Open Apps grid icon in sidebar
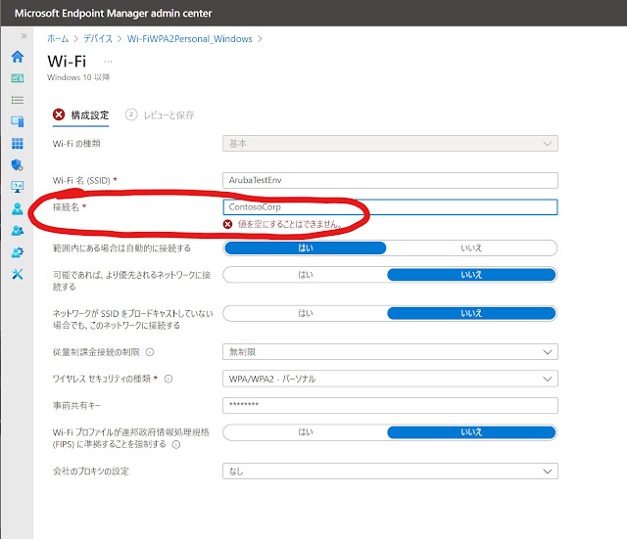This screenshot has height=539, width=627. (x=18, y=144)
